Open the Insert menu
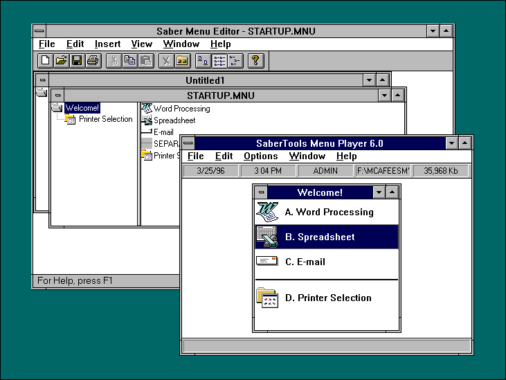506x380 pixels. 107,44
